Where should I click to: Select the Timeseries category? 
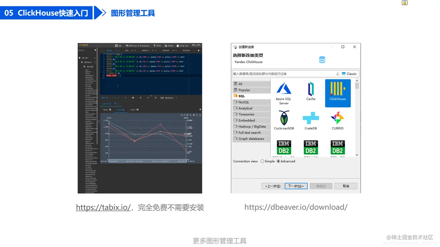click(x=251, y=114)
